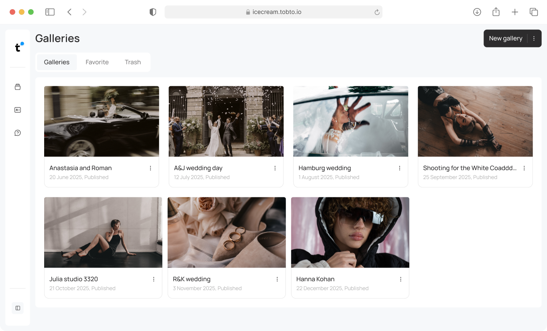Viewport: 547px width, 331px height.
Task: Click the page reload control in address bar
Action: pyautogui.click(x=376, y=12)
